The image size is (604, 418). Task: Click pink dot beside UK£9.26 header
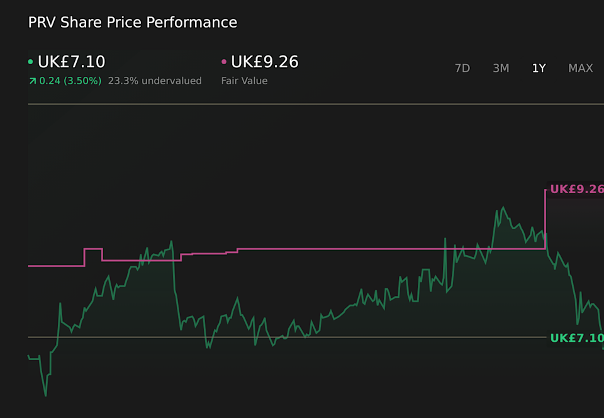point(224,62)
